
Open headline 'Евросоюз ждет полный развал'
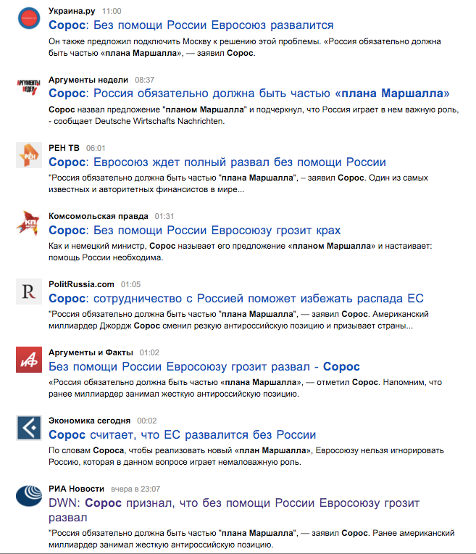pyautogui.click(x=217, y=162)
